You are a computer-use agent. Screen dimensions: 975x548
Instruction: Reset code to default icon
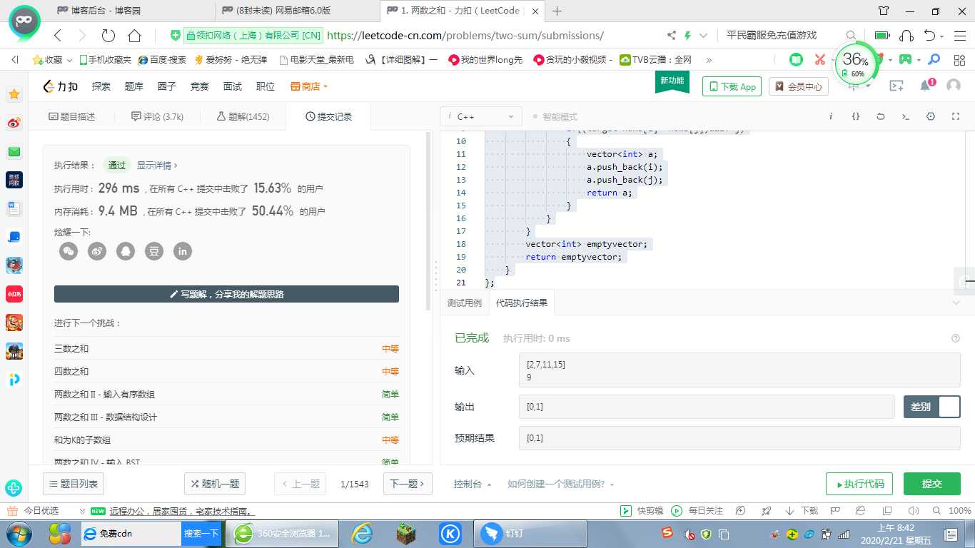[x=881, y=116]
